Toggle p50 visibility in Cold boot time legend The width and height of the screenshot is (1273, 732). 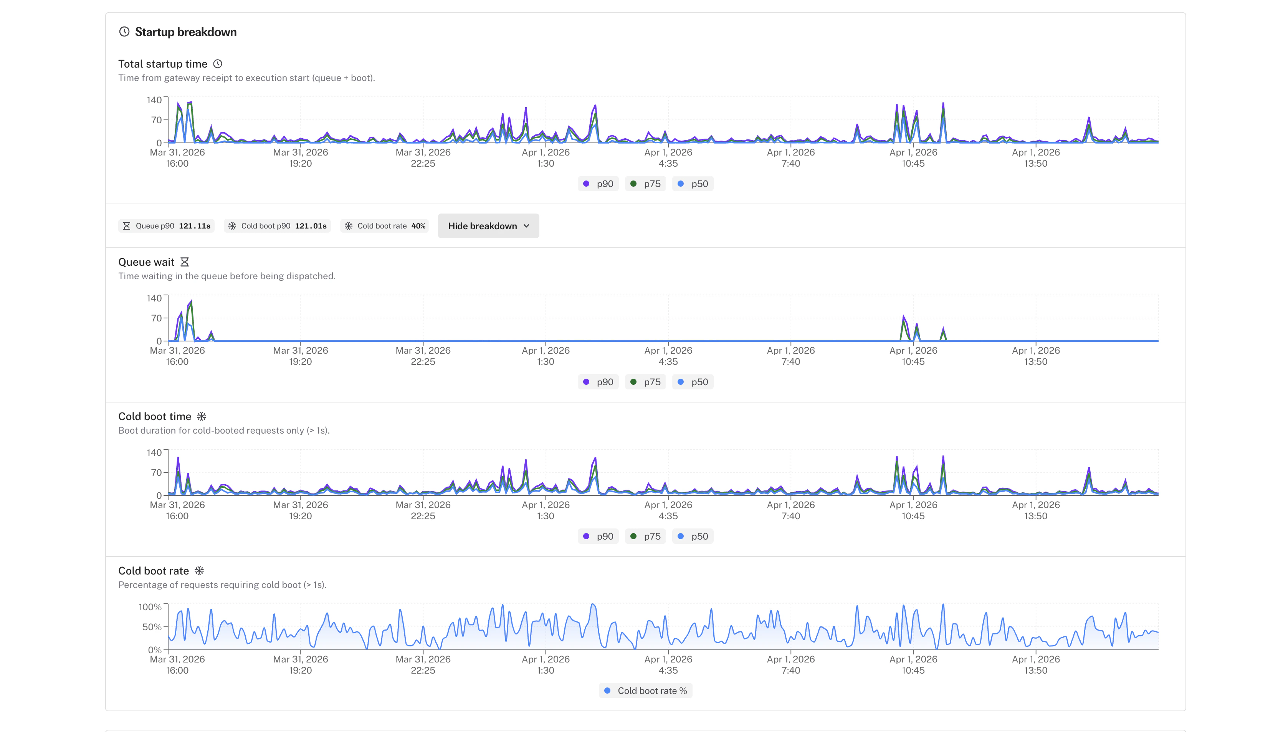pyautogui.click(x=693, y=536)
